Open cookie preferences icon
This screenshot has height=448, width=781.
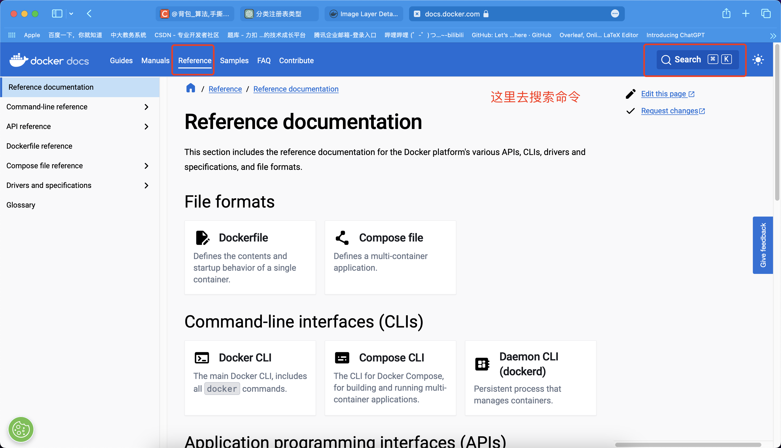[x=21, y=429]
